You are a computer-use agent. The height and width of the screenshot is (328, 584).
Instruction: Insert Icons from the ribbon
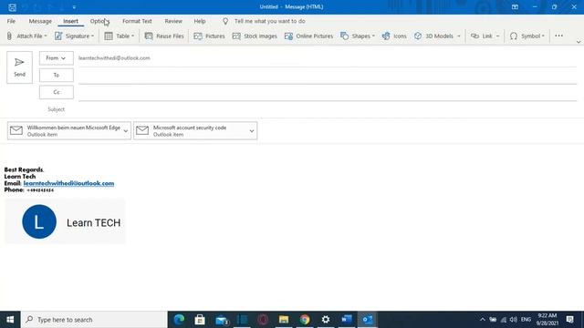(x=394, y=36)
